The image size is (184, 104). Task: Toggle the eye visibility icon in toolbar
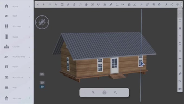50,4
